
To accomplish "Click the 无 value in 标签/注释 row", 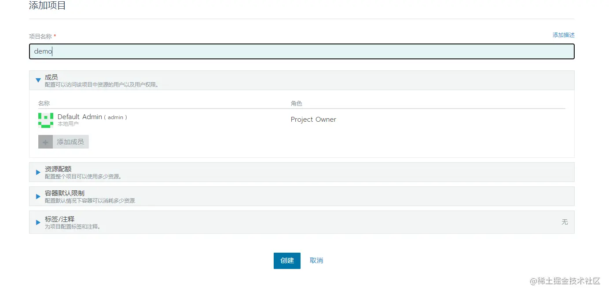I will pos(565,222).
